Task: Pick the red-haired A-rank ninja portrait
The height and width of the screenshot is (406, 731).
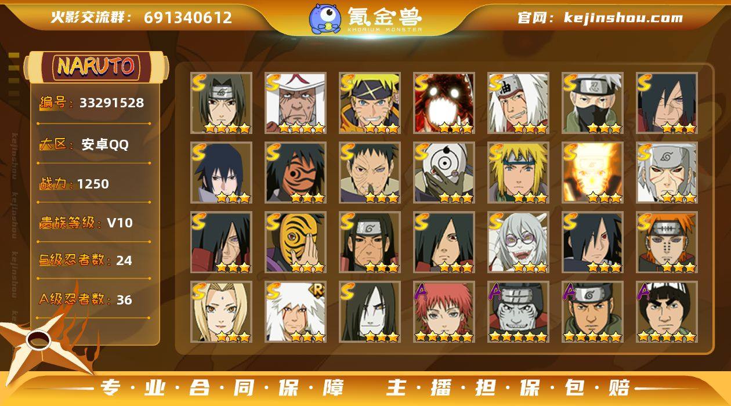Action: pos(444,312)
